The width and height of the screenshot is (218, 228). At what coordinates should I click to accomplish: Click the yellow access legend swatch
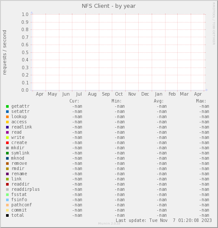[x=7, y=122]
